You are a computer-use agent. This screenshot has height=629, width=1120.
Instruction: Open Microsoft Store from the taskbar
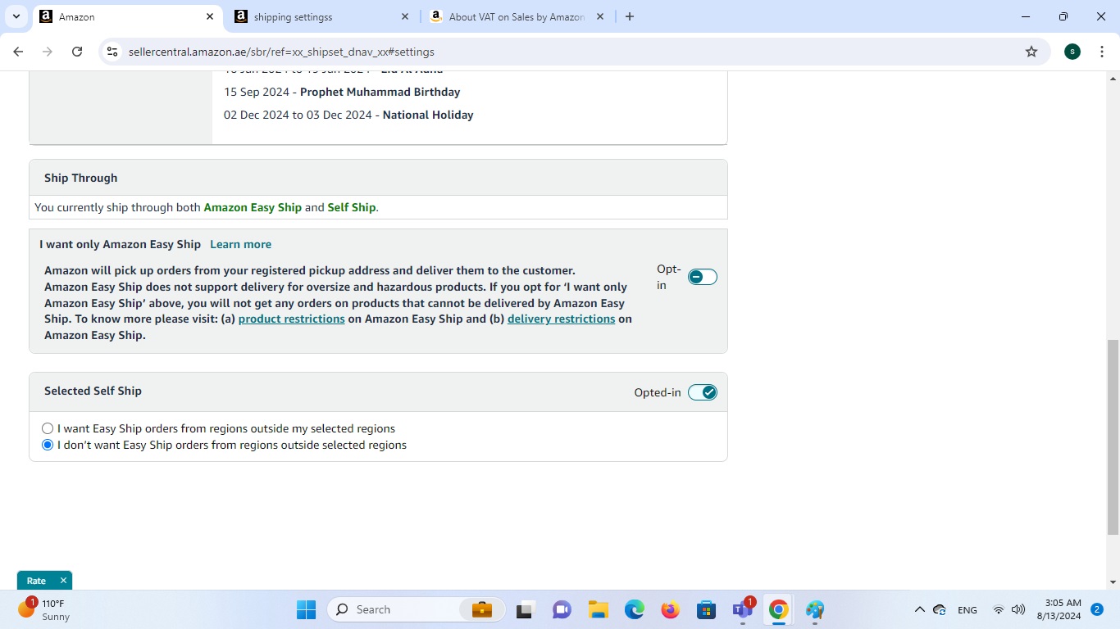[x=706, y=609]
